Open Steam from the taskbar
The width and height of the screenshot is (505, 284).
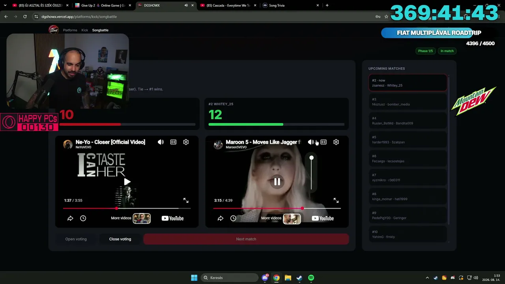[299, 278]
